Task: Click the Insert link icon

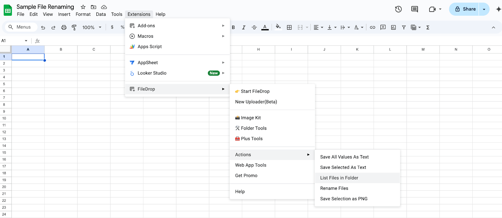Action: [372, 27]
